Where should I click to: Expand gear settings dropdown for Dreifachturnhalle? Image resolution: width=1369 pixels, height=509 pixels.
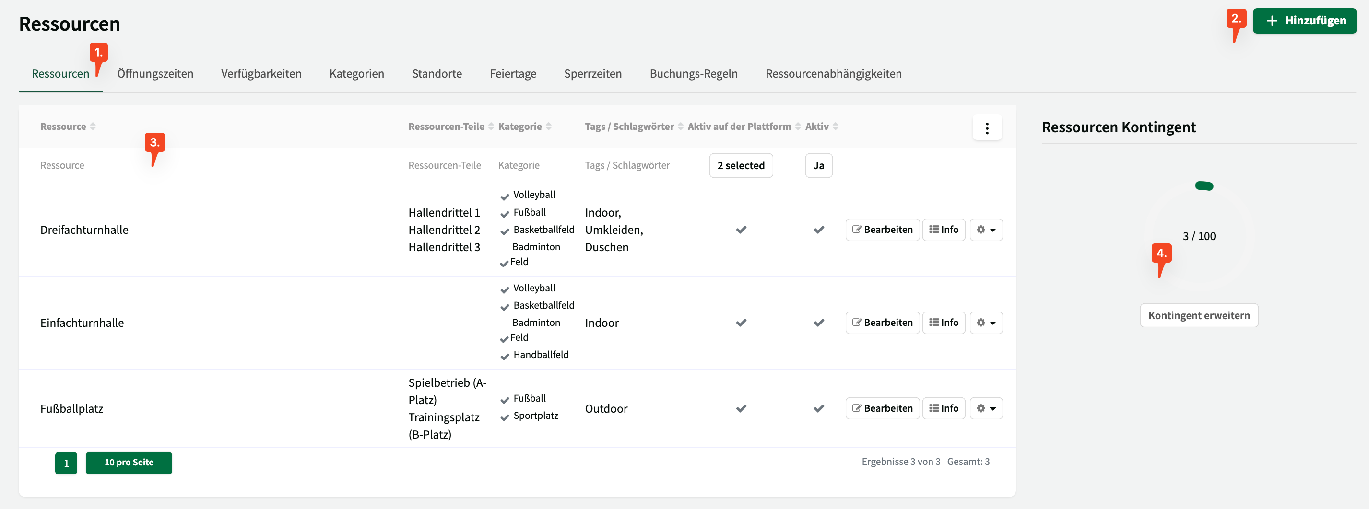tap(986, 230)
